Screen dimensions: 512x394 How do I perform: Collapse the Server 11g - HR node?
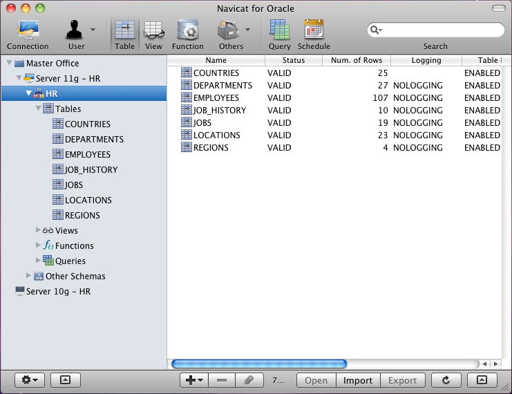coord(19,77)
